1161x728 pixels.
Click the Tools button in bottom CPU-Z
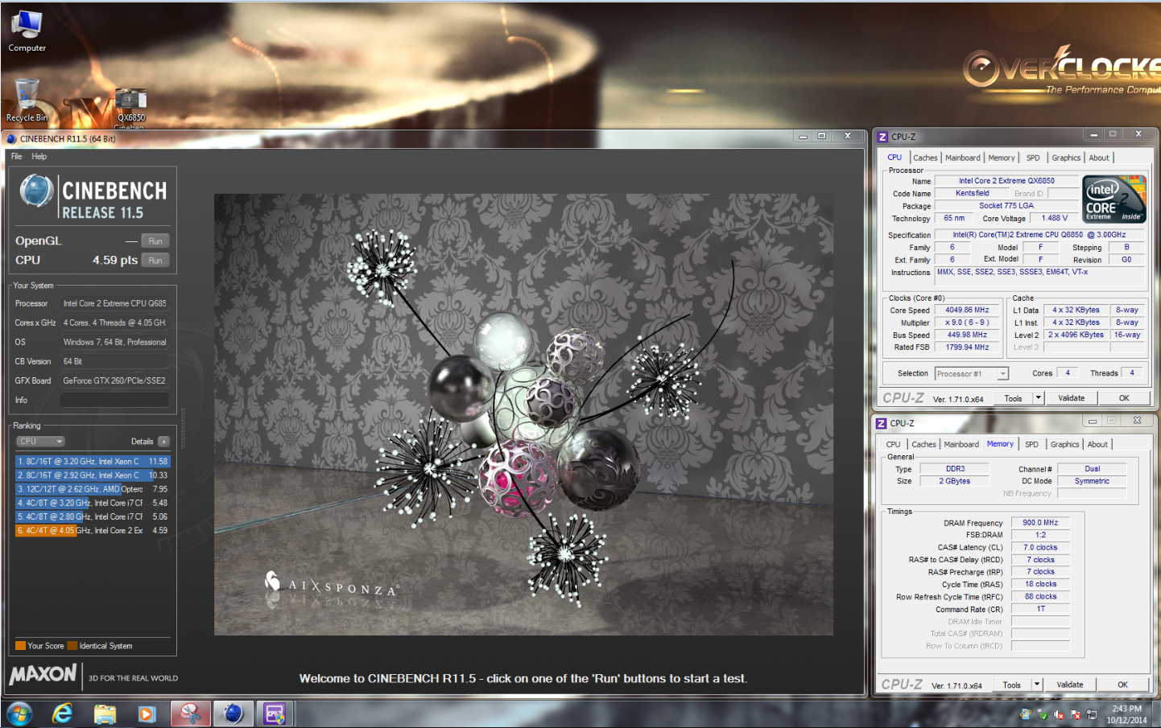(1011, 685)
